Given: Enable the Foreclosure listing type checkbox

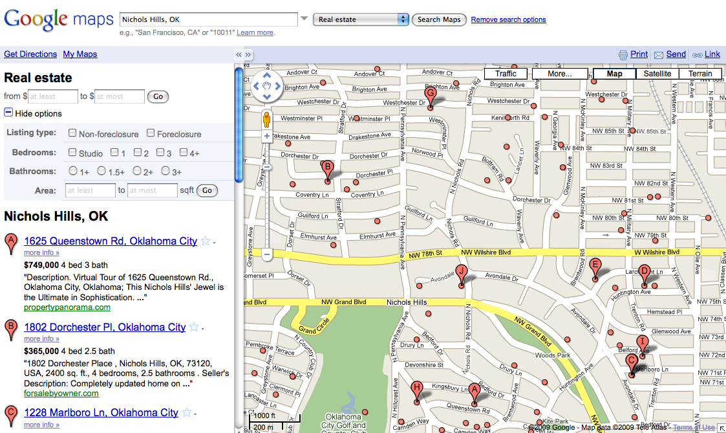Looking at the screenshot, I should (151, 133).
